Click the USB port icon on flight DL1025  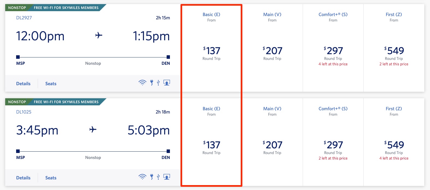[158, 177]
